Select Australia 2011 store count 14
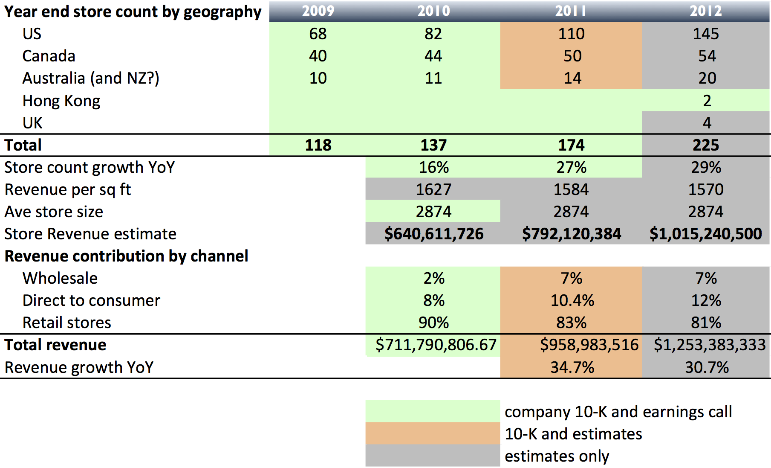The height and width of the screenshot is (468, 771). (x=572, y=78)
